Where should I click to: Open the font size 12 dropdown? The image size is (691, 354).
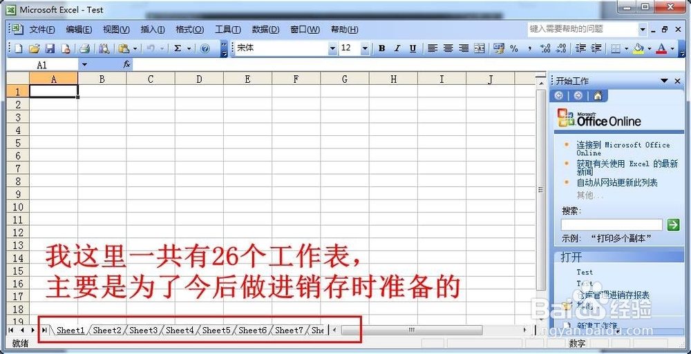(x=365, y=48)
